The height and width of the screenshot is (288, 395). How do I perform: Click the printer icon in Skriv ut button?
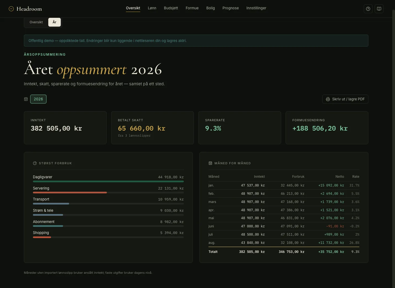point(328,99)
